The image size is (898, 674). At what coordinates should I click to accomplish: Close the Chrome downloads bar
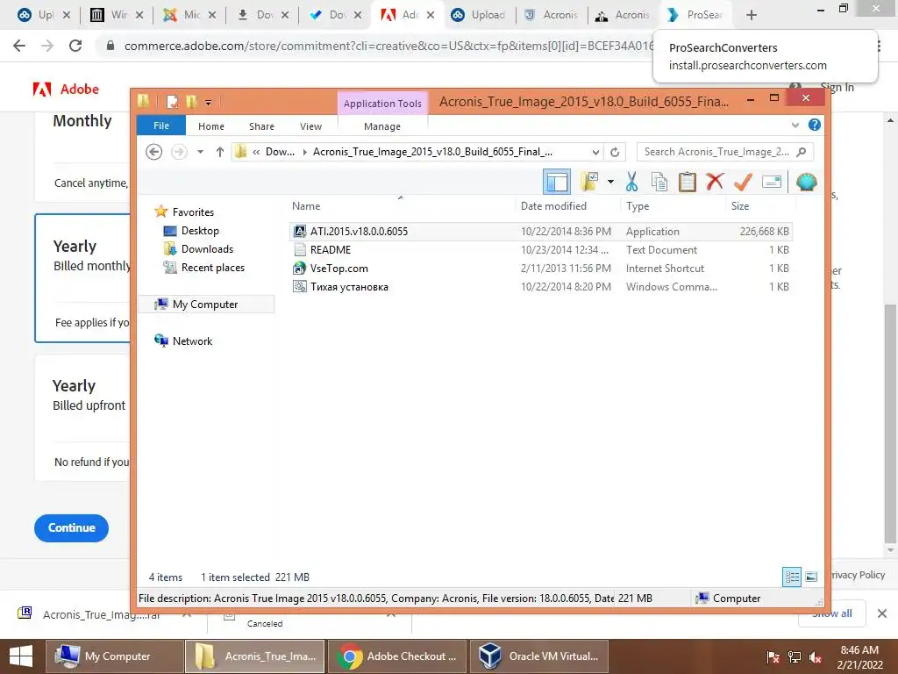[x=882, y=613]
